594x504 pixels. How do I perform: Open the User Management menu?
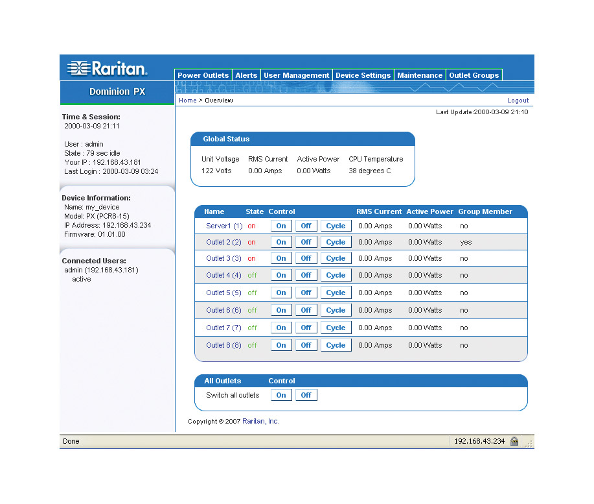tap(296, 75)
